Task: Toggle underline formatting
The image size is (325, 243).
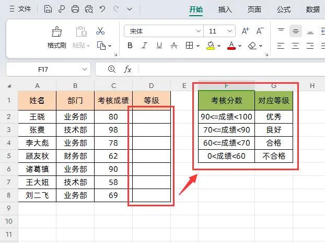Action: tap(159, 46)
